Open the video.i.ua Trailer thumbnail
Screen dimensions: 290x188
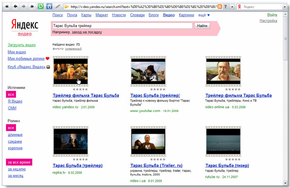pyautogui.click(x=148, y=141)
